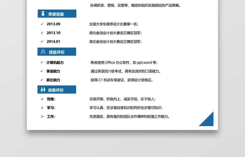This screenshot has height=157, width=245.
Task: Select the 技能评价 section heading
Action: click(x=57, y=52)
